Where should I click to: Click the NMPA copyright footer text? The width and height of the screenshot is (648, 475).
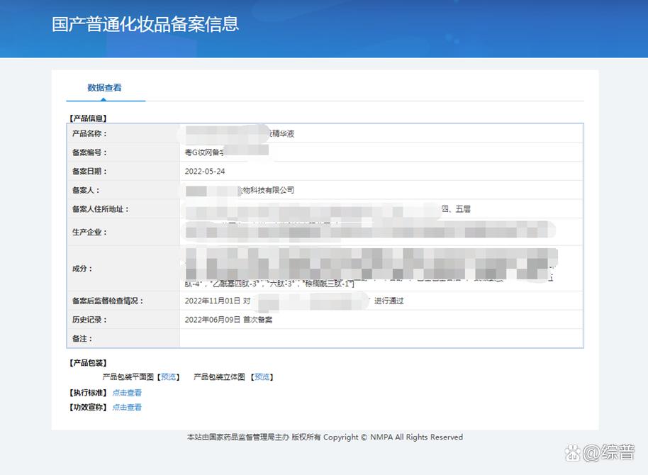coord(324,437)
